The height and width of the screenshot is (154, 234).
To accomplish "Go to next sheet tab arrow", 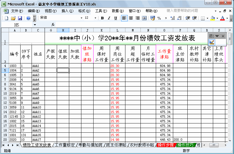I will pyautogui.click(x=13, y=145).
